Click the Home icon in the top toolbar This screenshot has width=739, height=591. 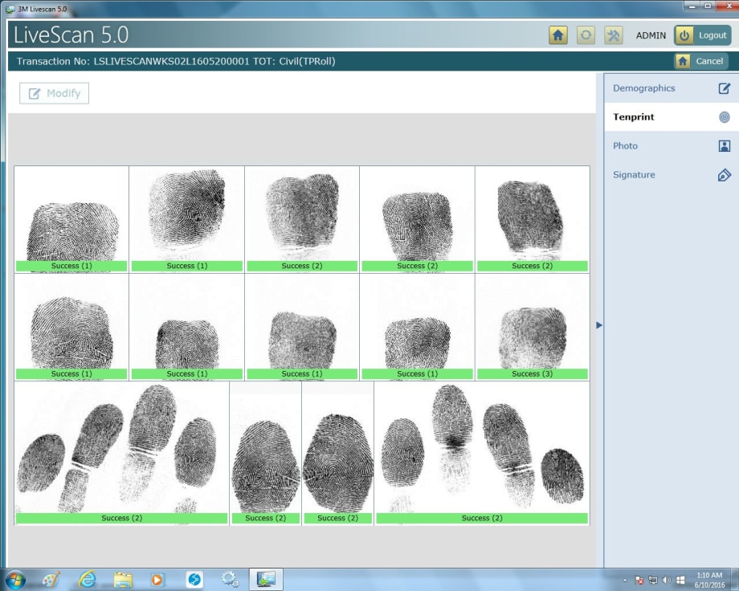(557, 35)
